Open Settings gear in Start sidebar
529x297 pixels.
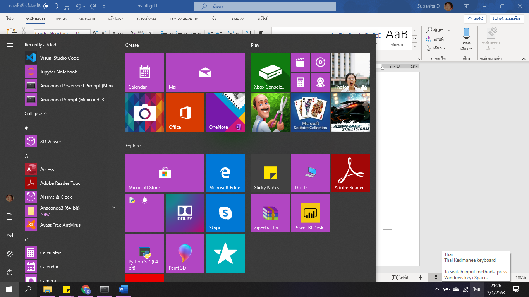click(10, 254)
